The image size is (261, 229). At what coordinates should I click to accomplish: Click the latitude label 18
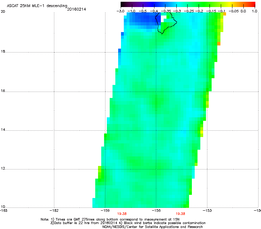(x=3, y=51)
